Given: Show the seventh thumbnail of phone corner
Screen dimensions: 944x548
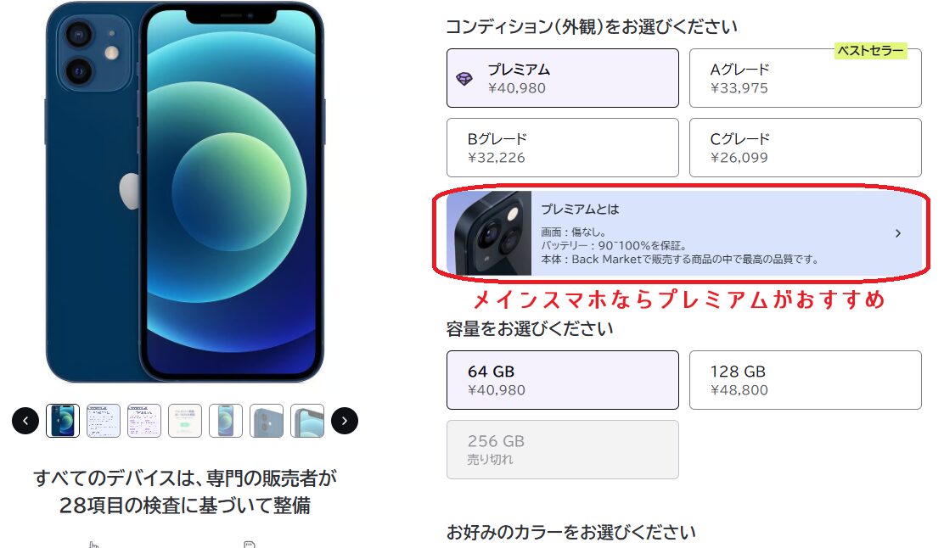Looking at the screenshot, I should point(307,421).
